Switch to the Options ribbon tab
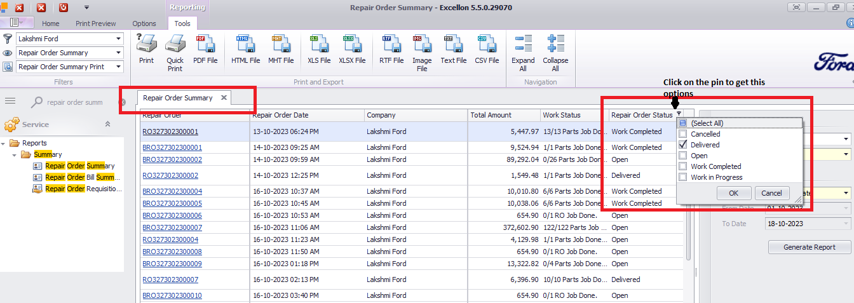Viewport: 854px width, 303px height. coord(144,24)
